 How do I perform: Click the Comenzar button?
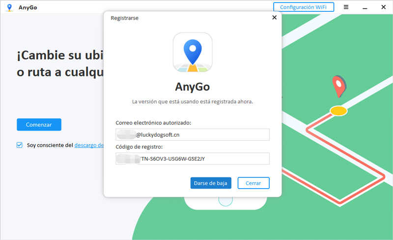click(39, 124)
